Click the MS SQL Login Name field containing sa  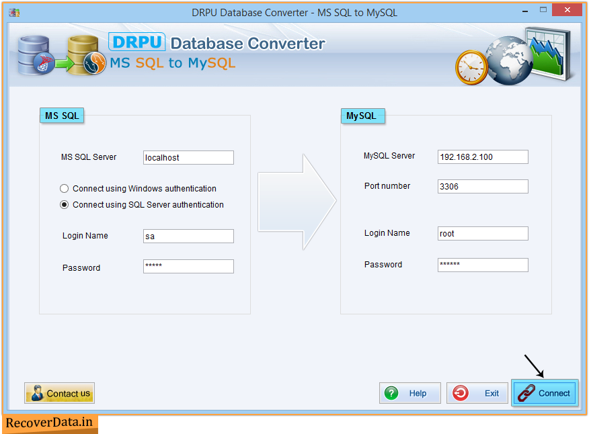(188, 236)
